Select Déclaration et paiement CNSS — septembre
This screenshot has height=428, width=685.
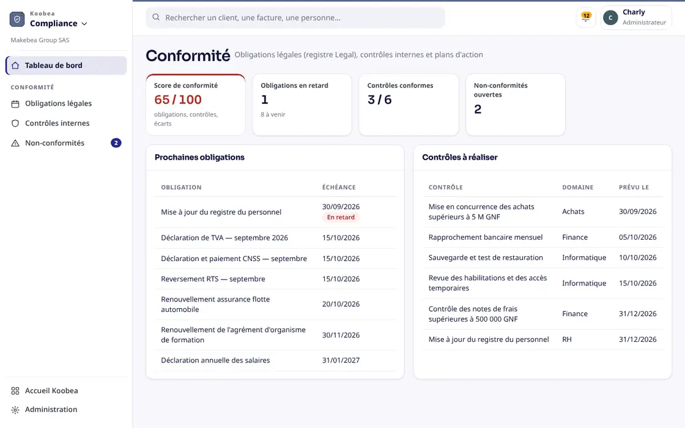(275, 259)
